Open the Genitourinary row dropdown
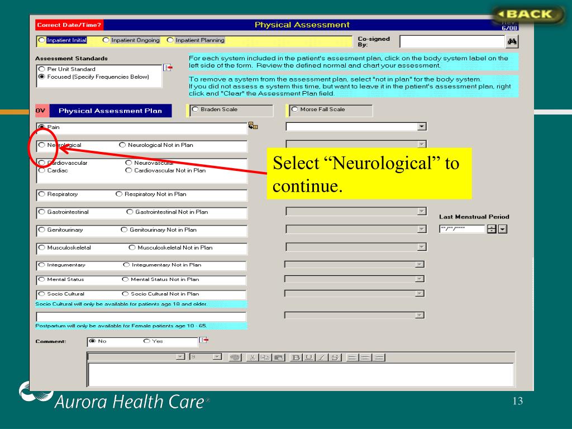 [422, 229]
